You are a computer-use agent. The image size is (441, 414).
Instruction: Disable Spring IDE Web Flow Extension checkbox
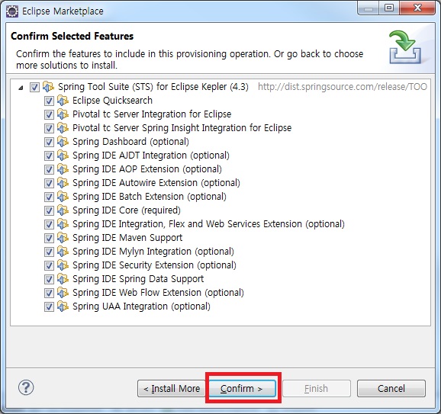pos(49,293)
